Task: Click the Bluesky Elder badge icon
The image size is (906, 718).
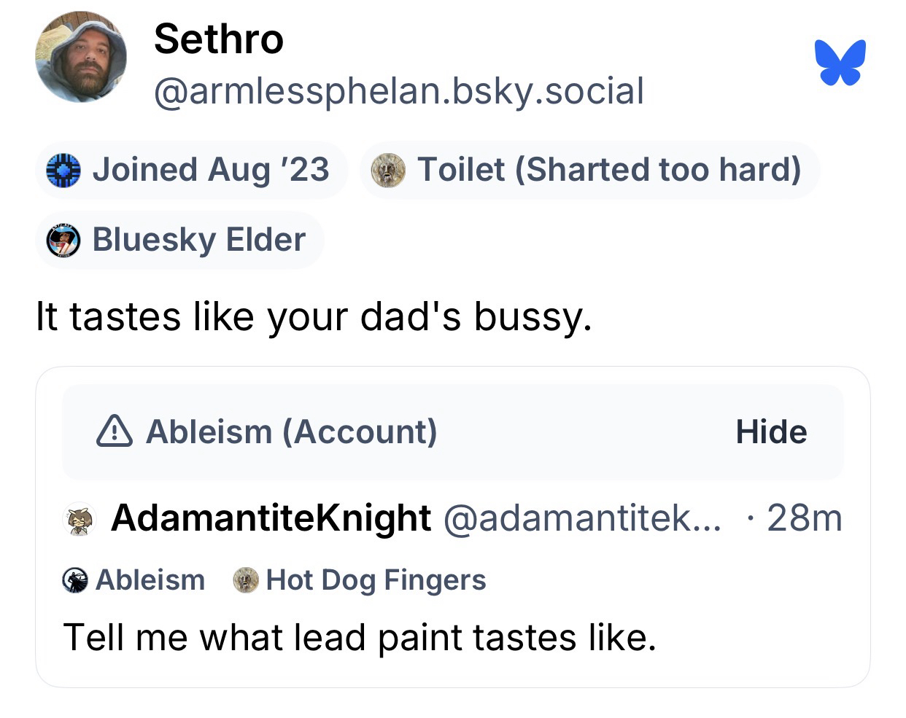Action: click(x=63, y=240)
